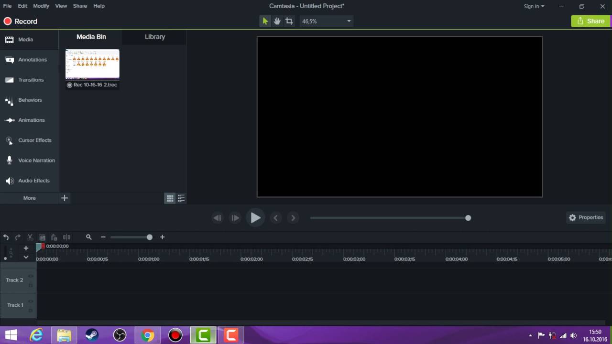The image size is (612, 344).
Task: Expand the More tools list
Action: tap(29, 198)
